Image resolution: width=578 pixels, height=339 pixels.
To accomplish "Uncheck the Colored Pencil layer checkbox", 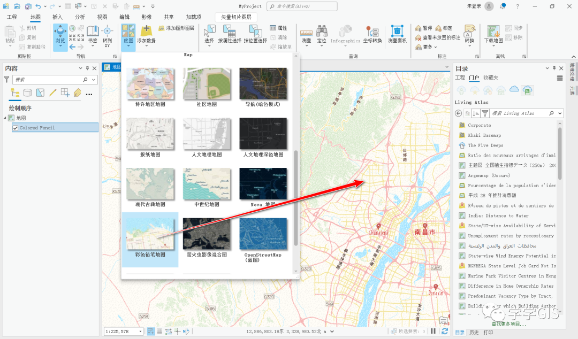I will tap(16, 128).
